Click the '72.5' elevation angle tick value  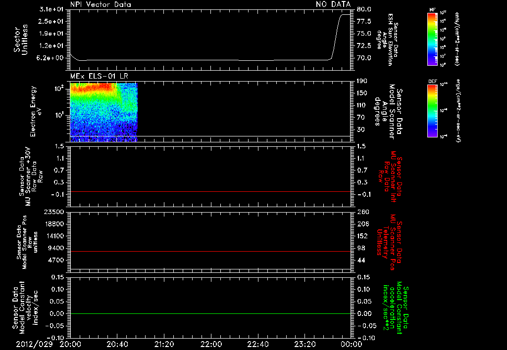coord(364,45)
